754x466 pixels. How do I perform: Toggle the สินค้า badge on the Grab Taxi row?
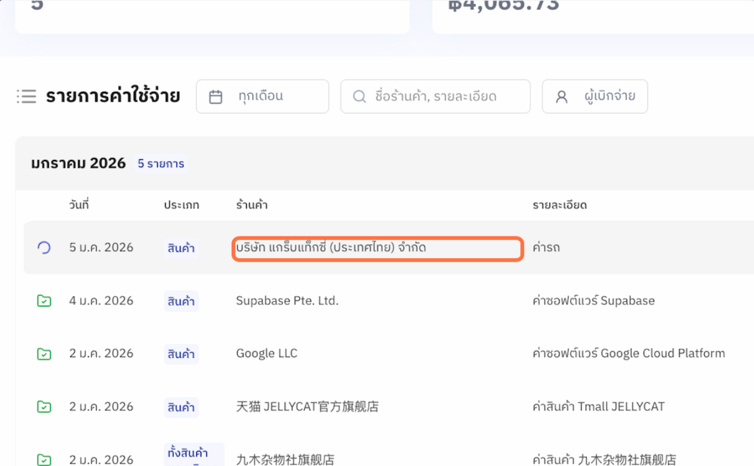pyautogui.click(x=181, y=248)
